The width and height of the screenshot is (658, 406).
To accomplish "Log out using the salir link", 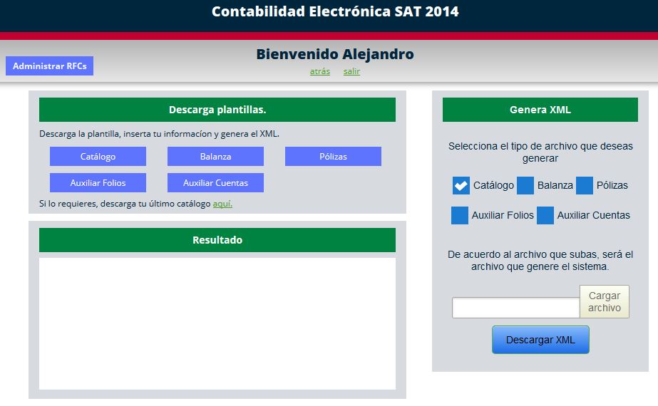I will click(351, 71).
